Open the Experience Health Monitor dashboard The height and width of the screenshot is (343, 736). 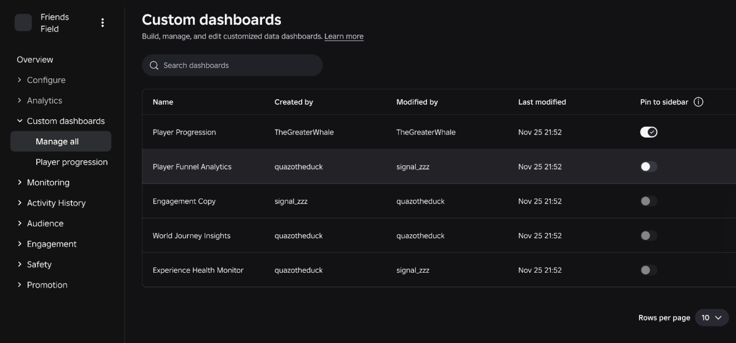198,270
